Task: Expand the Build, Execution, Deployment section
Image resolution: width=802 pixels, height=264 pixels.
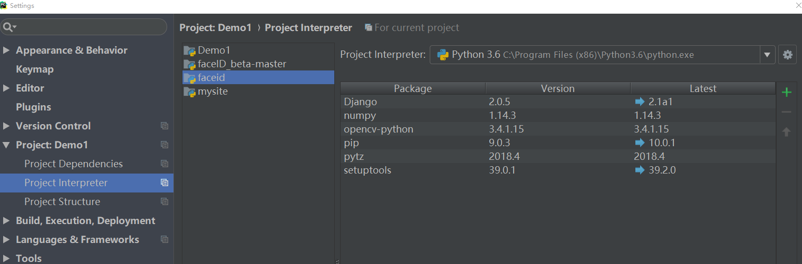Action: coord(6,221)
